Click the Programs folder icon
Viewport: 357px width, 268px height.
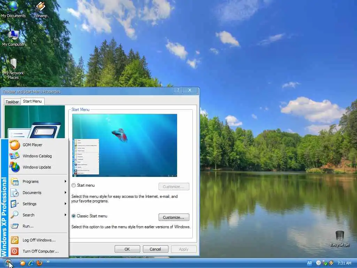click(15, 181)
